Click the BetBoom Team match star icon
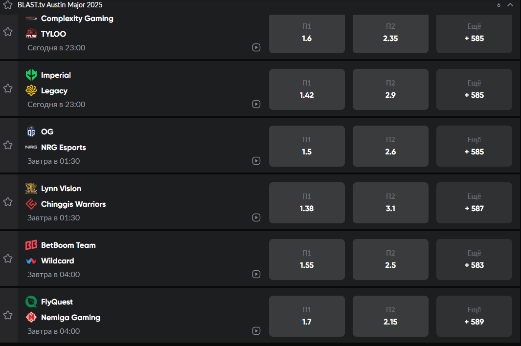 click(8, 259)
